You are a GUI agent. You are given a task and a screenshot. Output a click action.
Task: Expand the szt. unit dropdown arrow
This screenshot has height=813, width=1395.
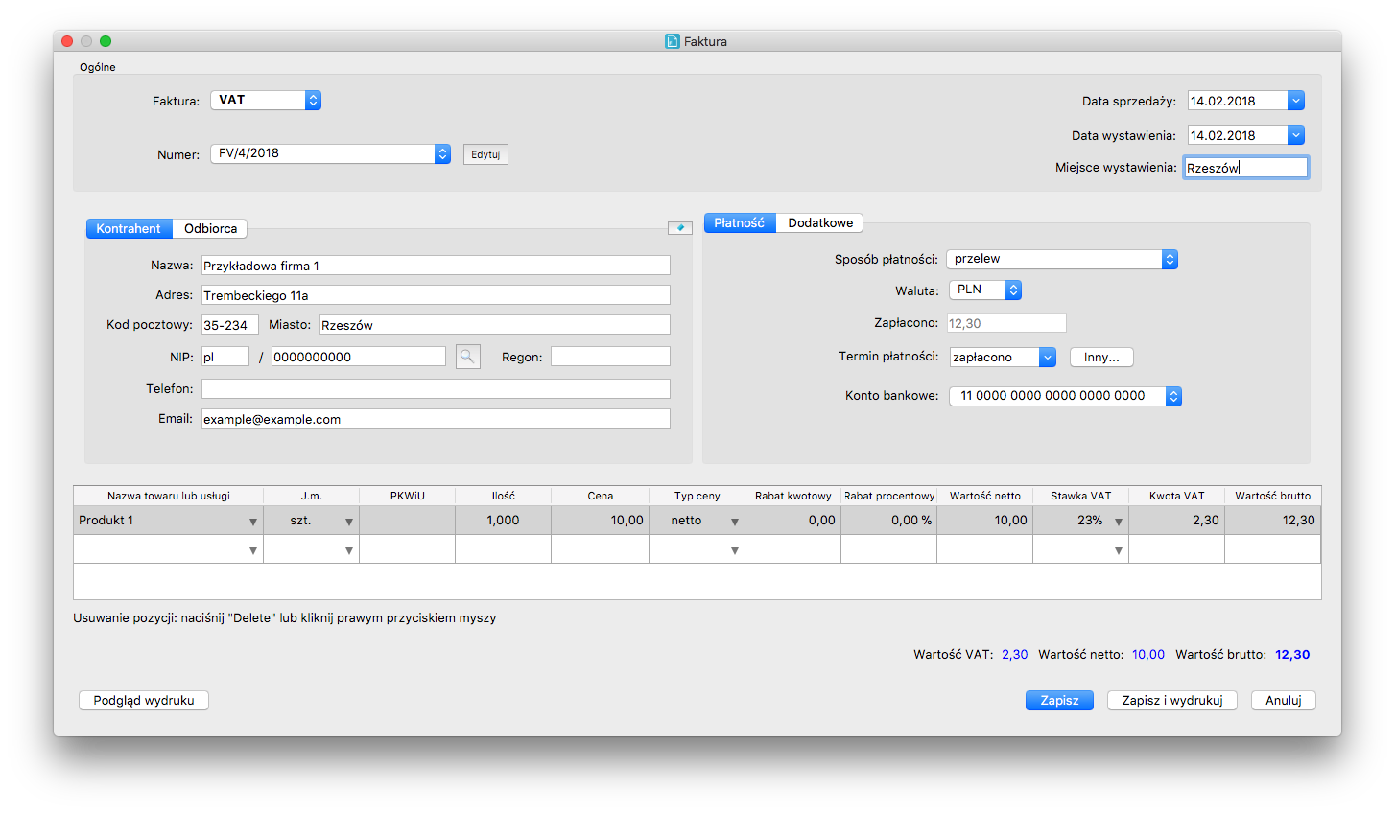(x=349, y=522)
